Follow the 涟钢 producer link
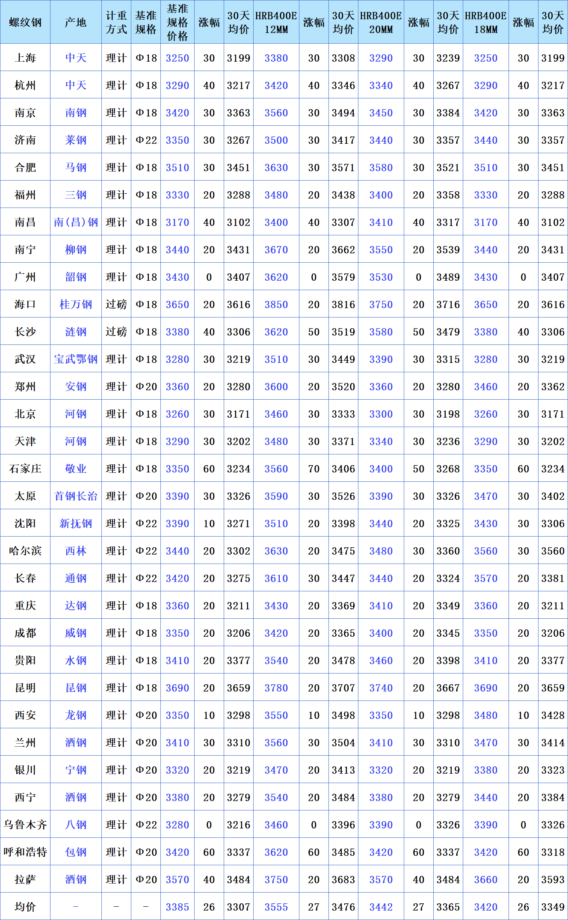The height and width of the screenshot is (920, 568). 76,332
